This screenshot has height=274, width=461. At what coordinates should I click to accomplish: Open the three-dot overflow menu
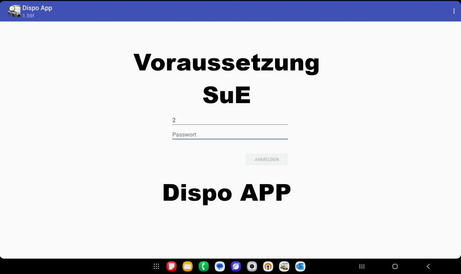click(x=454, y=11)
